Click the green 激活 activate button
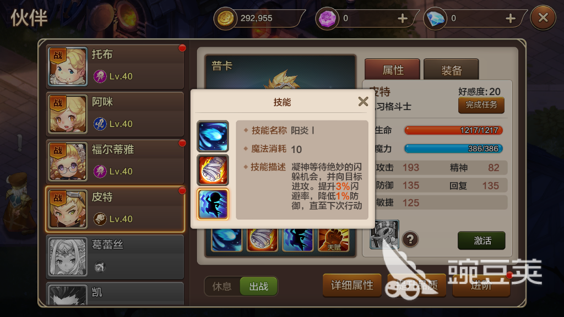The image size is (564, 317). tap(481, 241)
